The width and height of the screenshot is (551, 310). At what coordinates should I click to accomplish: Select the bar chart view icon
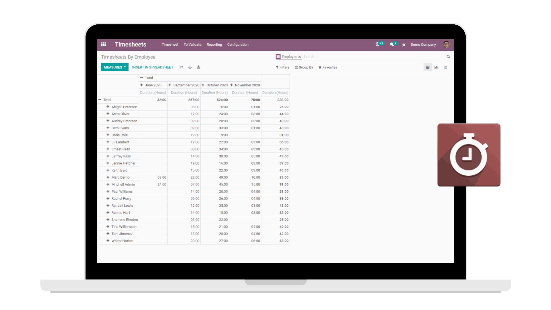point(437,67)
